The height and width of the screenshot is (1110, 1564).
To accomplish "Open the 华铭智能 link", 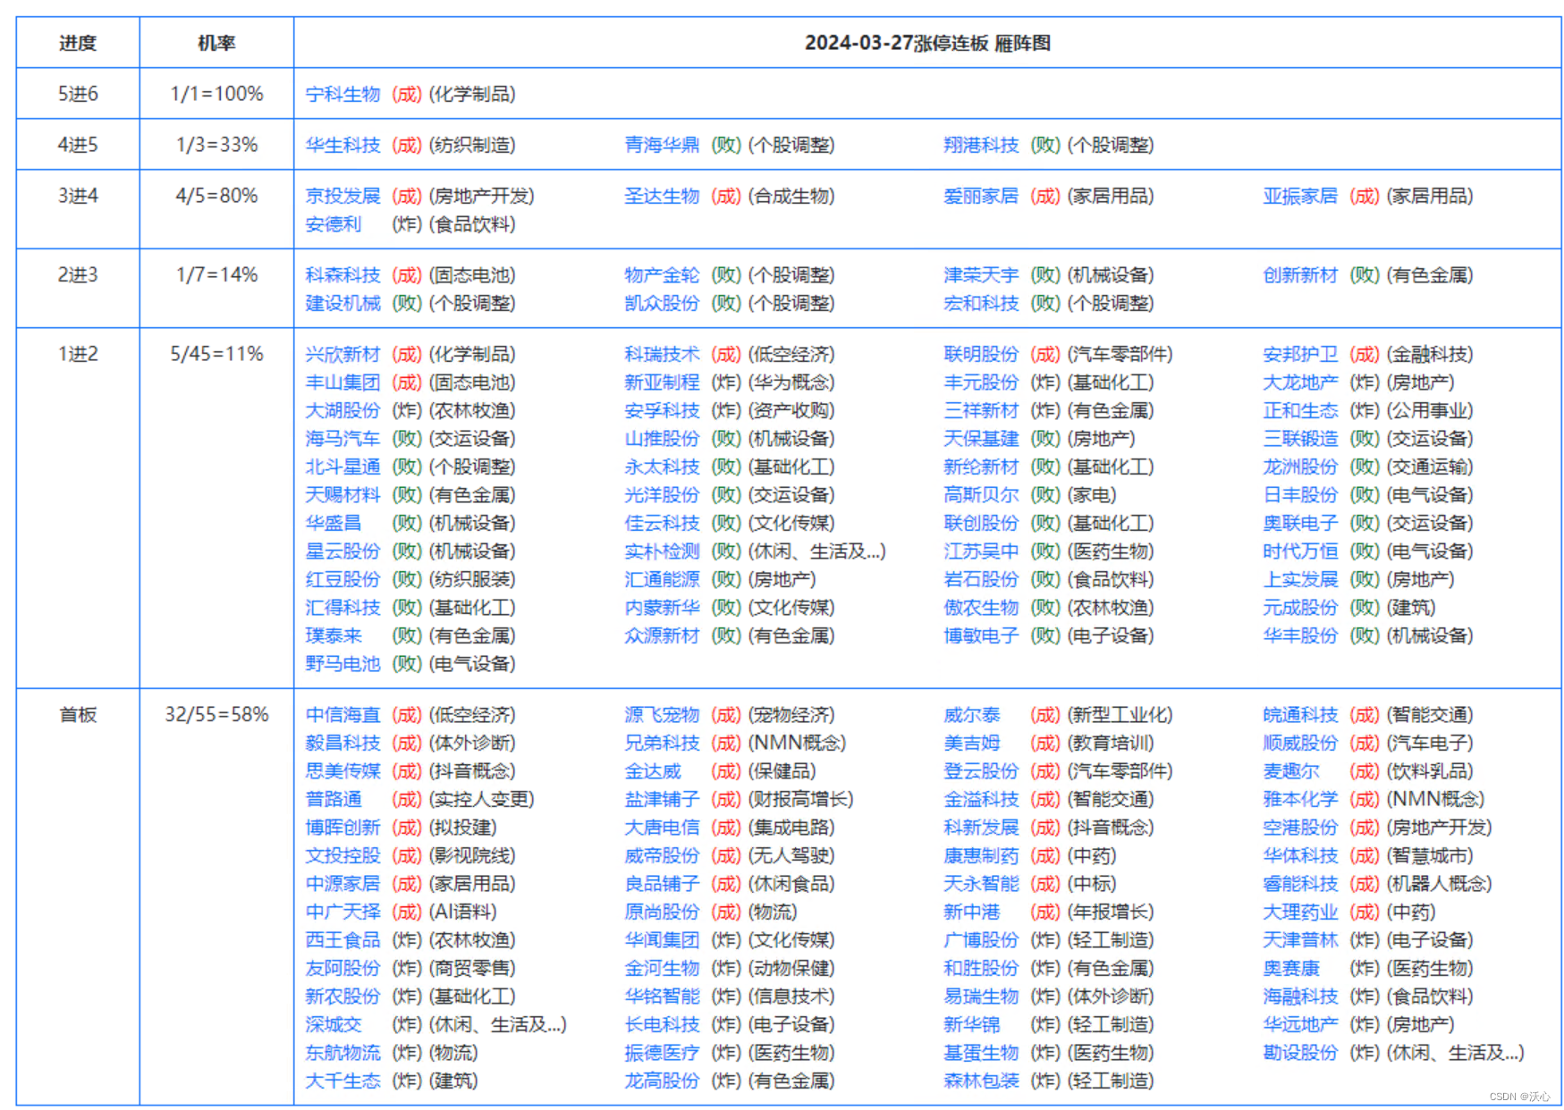I will pos(662,996).
